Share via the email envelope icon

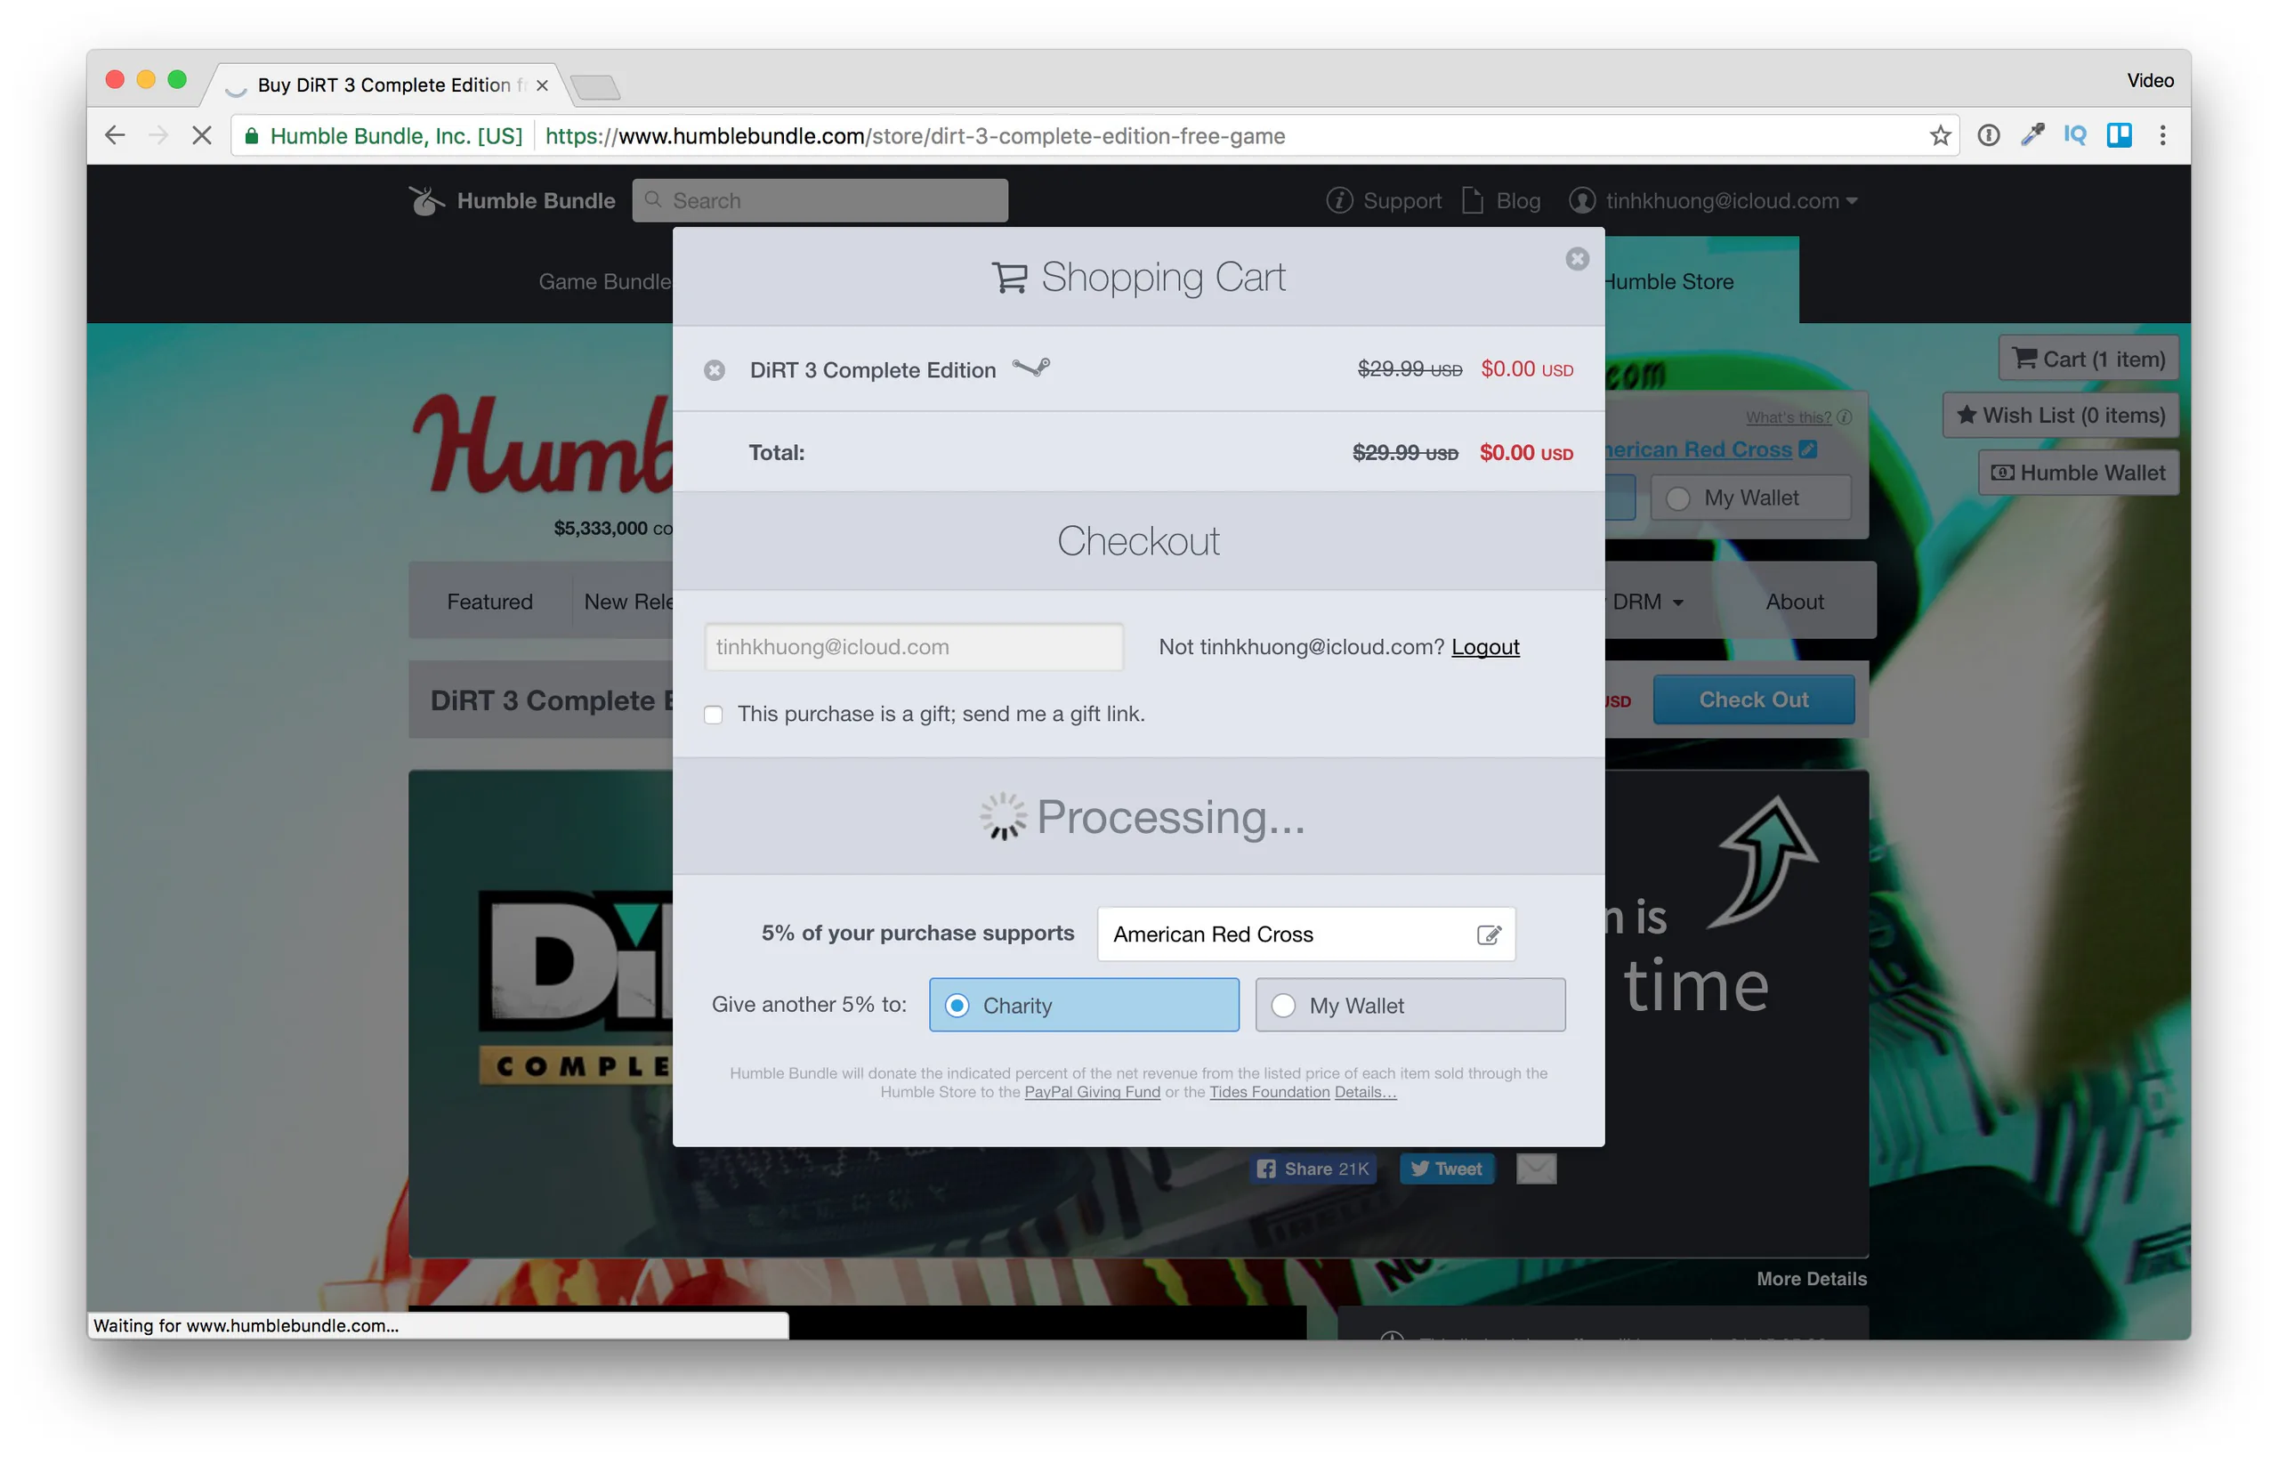pyautogui.click(x=1536, y=1169)
